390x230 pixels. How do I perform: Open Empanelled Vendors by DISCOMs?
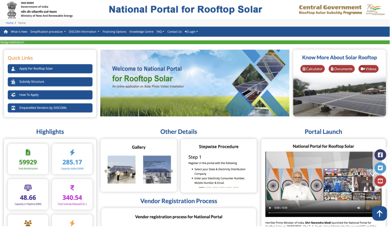point(50,108)
